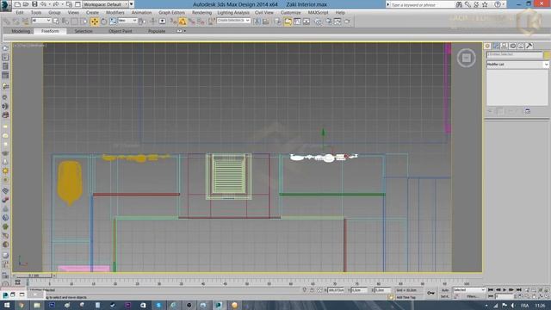This screenshot has height=310, width=551.
Task: Switch command panel to Modify tab
Action: [496, 46]
